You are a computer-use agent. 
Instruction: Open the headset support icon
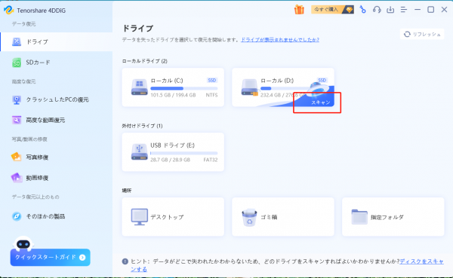coord(377,10)
